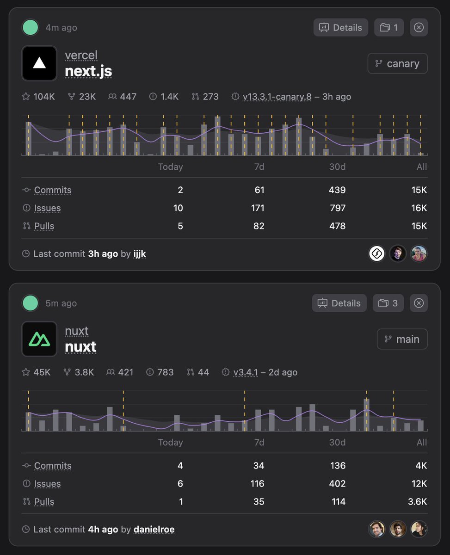450x555 pixels.
Task: Open Commits link in next.js card
Action: point(53,190)
